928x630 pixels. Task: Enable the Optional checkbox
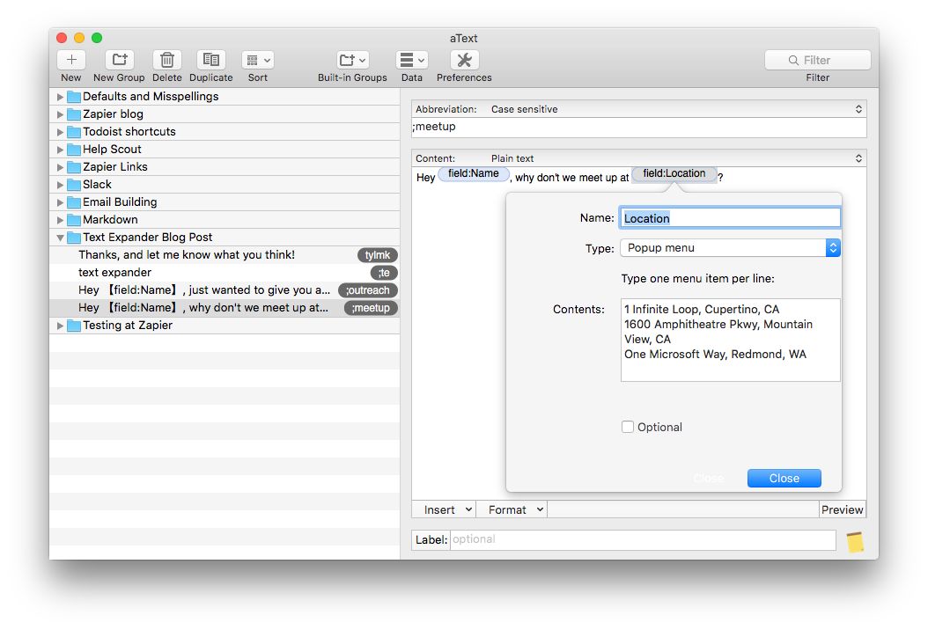coord(628,427)
